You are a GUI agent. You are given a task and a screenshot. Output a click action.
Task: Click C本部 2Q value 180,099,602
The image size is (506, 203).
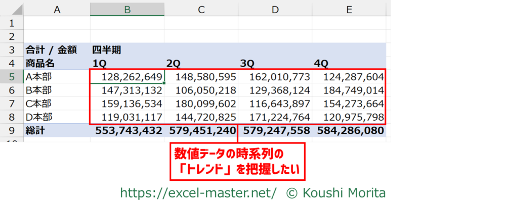(x=201, y=104)
